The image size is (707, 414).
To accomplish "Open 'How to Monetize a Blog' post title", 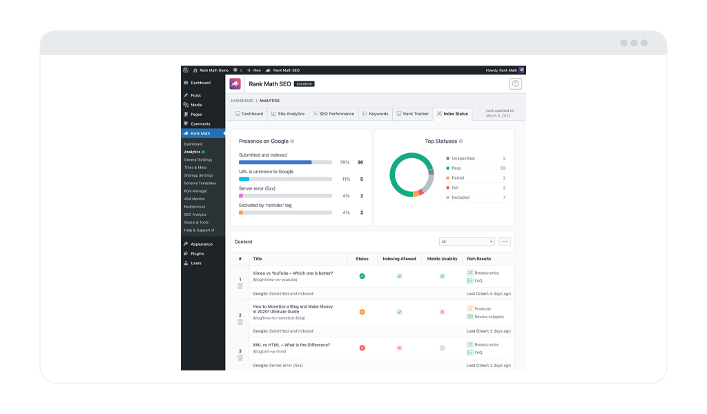I will [293, 309].
